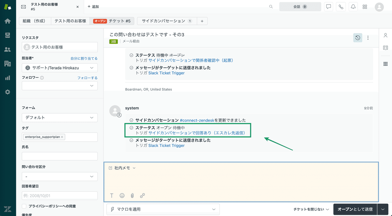Insert a link with the link icon
The width and height of the screenshot is (392, 216).
pyautogui.click(x=142, y=196)
